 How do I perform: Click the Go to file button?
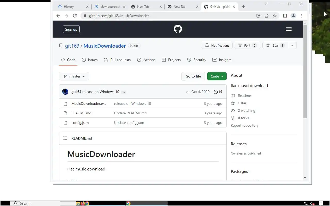click(193, 76)
